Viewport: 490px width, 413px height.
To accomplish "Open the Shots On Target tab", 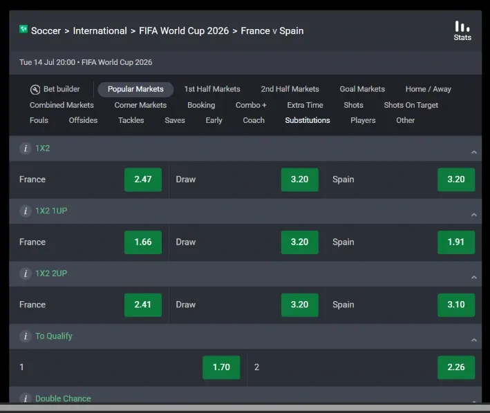I will (411, 105).
